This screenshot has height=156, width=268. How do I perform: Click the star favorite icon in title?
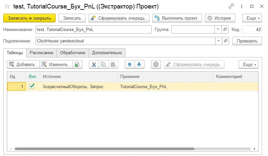[7, 6]
